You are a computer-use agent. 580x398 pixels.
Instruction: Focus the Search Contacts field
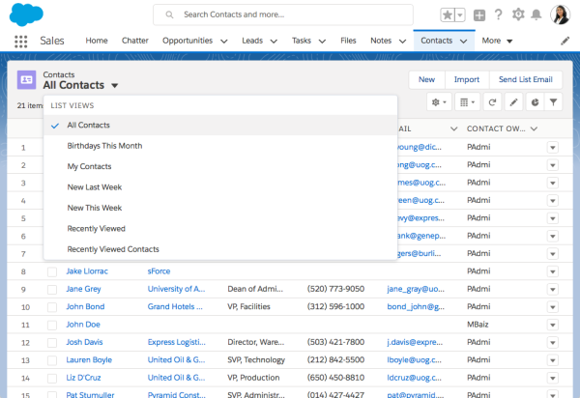point(283,14)
